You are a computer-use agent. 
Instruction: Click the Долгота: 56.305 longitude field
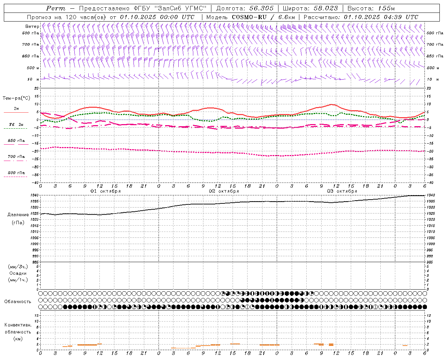[245, 8]
